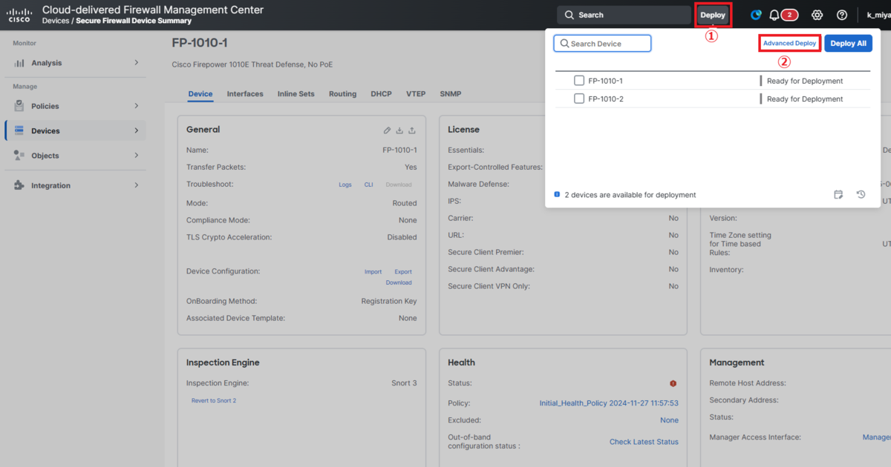This screenshot has height=467, width=891.
Task: Click the Deploy All button
Action: pos(848,44)
